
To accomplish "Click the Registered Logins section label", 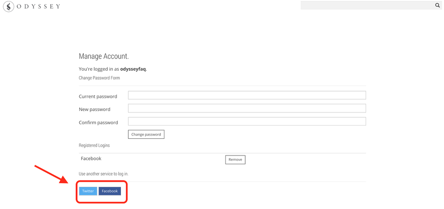I will [94, 146].
